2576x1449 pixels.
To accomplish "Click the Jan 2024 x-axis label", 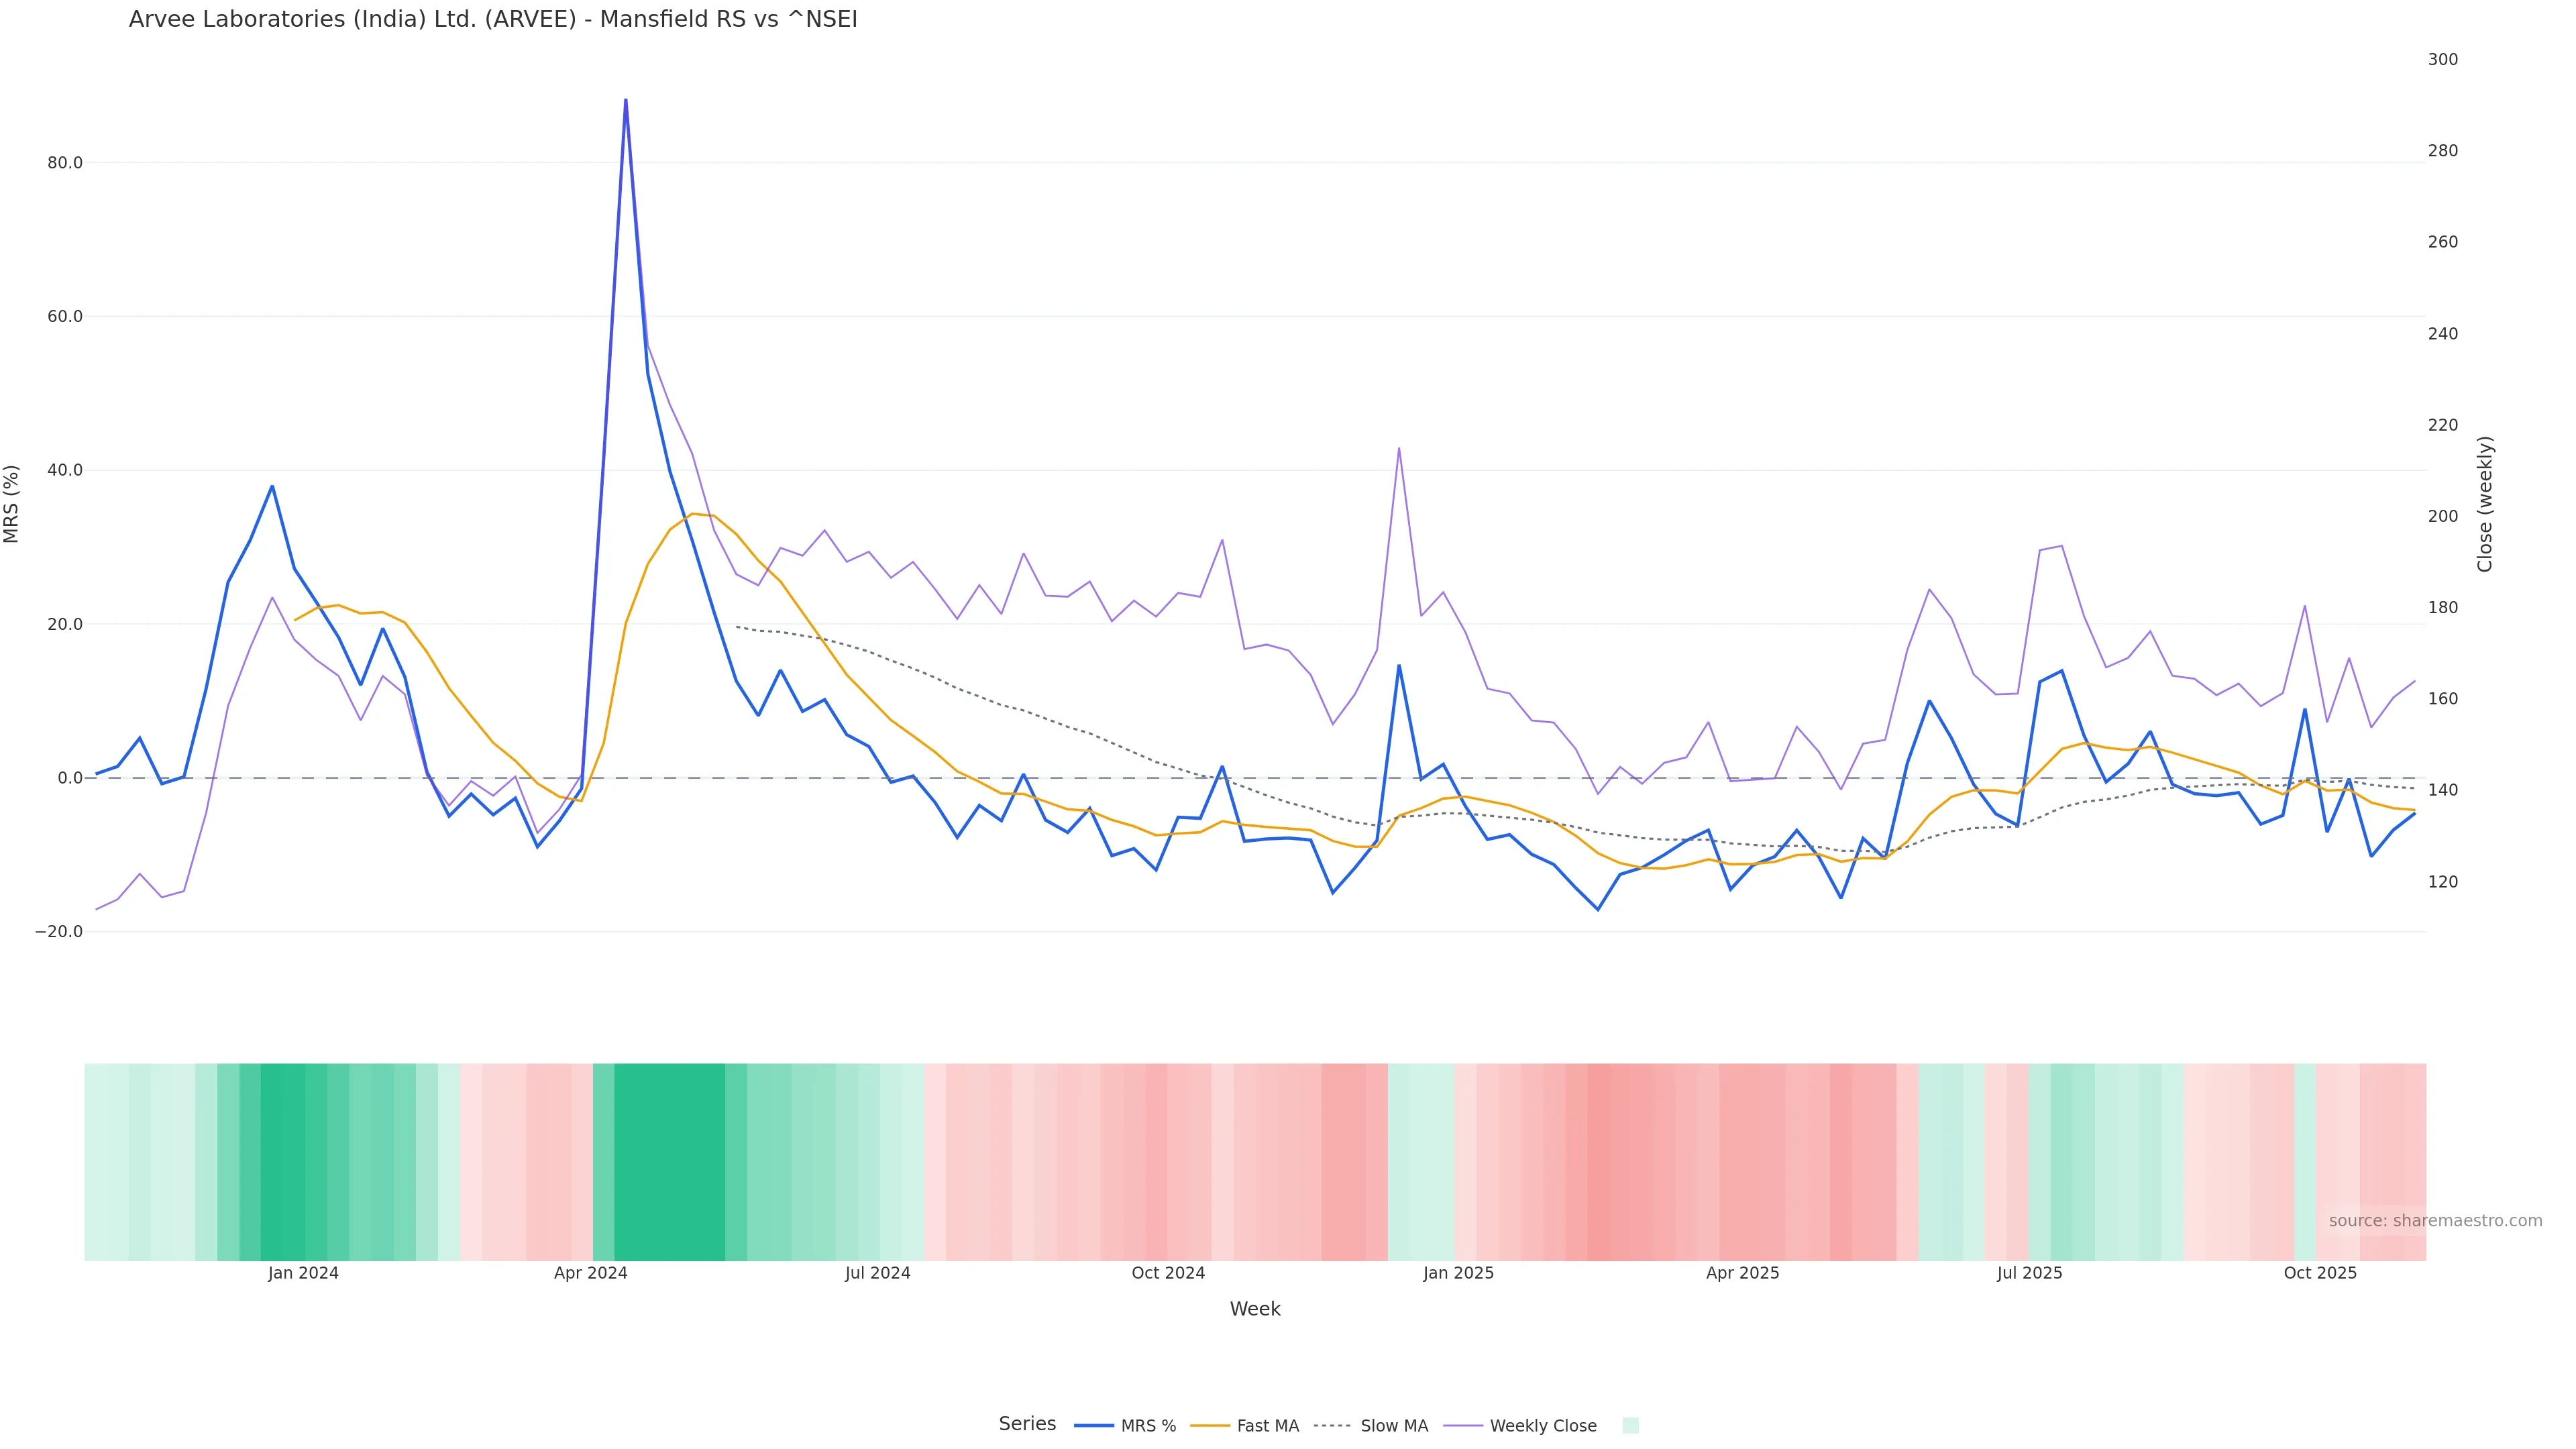I will tap(303, 1273).
